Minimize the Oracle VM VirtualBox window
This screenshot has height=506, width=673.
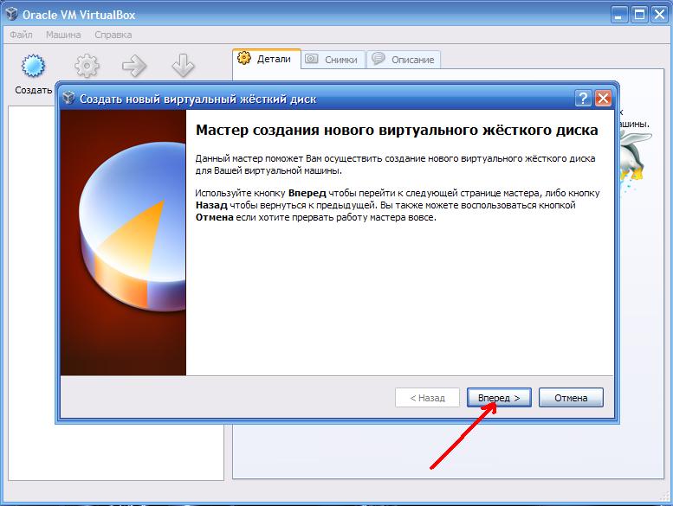click(618, 15)
